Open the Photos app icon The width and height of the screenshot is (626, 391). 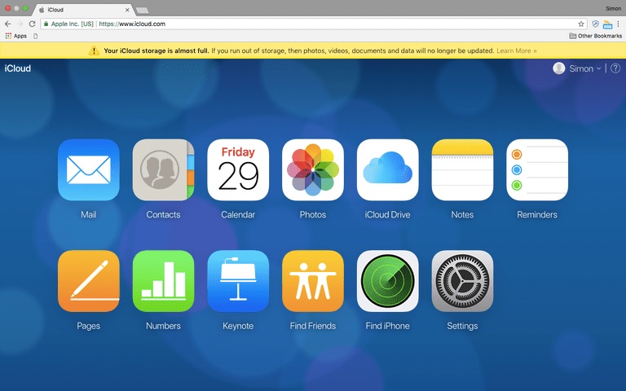(313, 170)
